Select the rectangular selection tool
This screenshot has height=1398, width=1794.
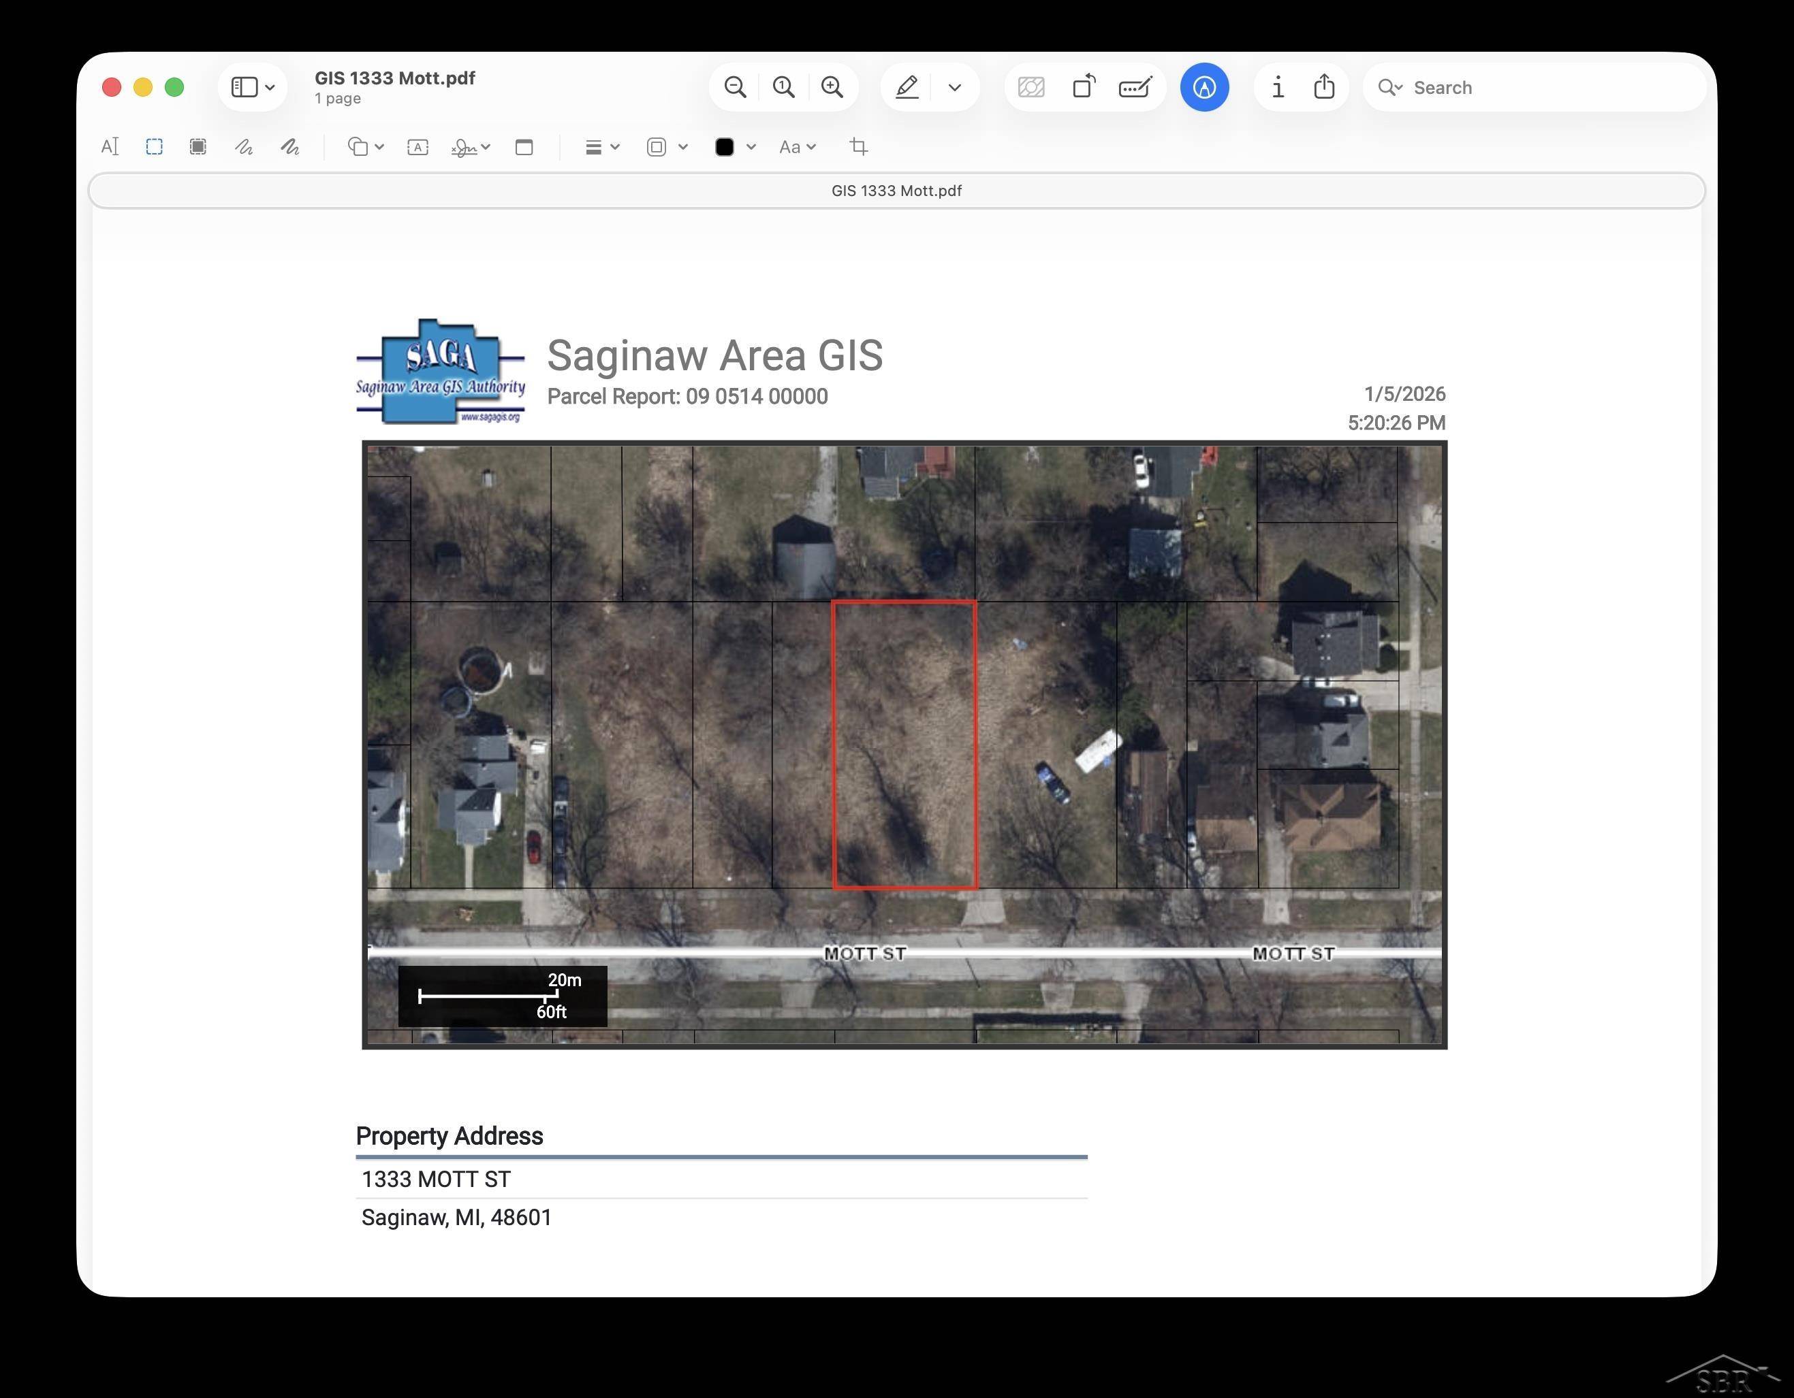coord(155,147)
